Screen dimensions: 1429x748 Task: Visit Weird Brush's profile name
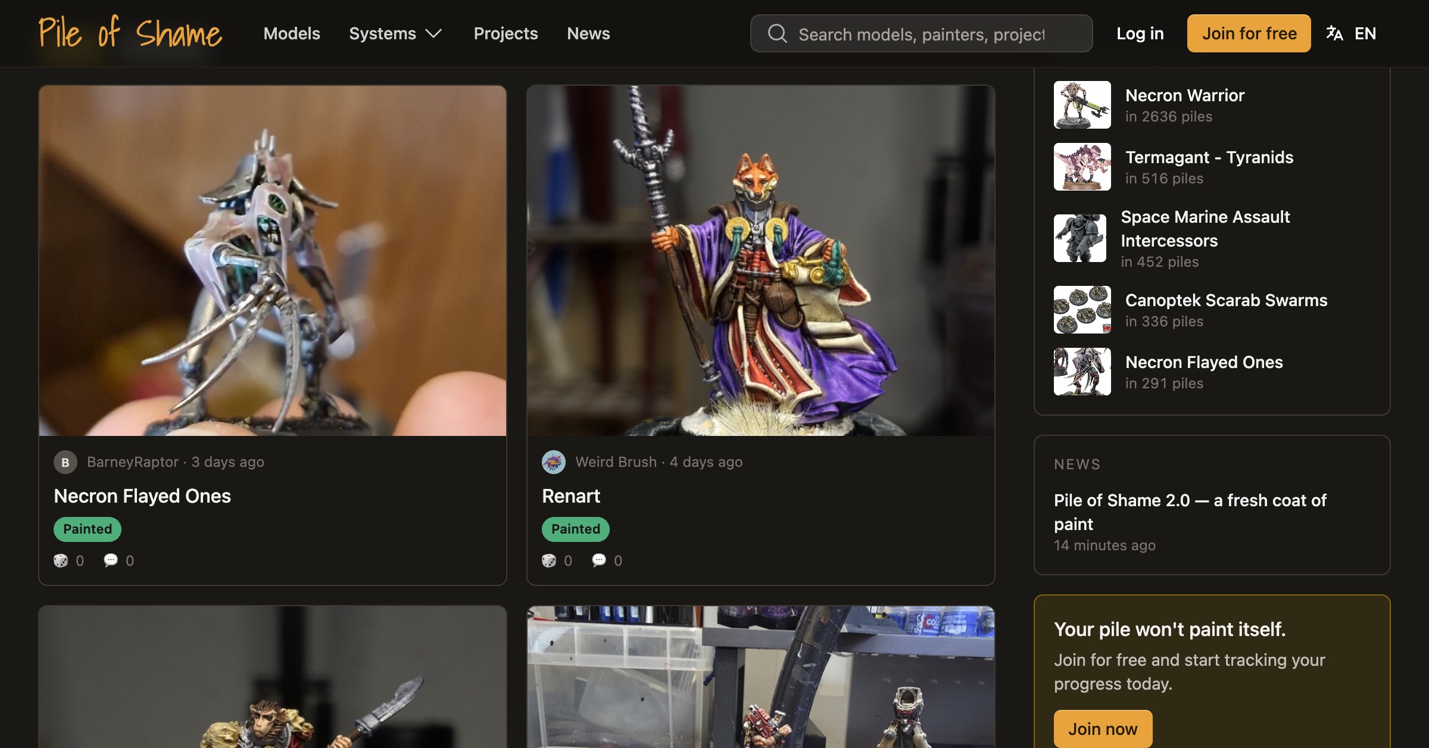tap(616, 462)
